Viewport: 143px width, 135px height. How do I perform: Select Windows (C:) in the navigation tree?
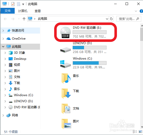click(24, 95)
